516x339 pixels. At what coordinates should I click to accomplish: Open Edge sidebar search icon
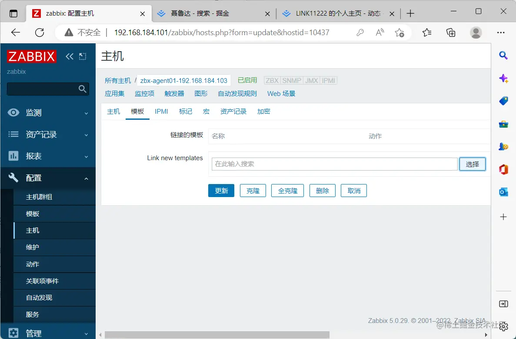point(503,55)
